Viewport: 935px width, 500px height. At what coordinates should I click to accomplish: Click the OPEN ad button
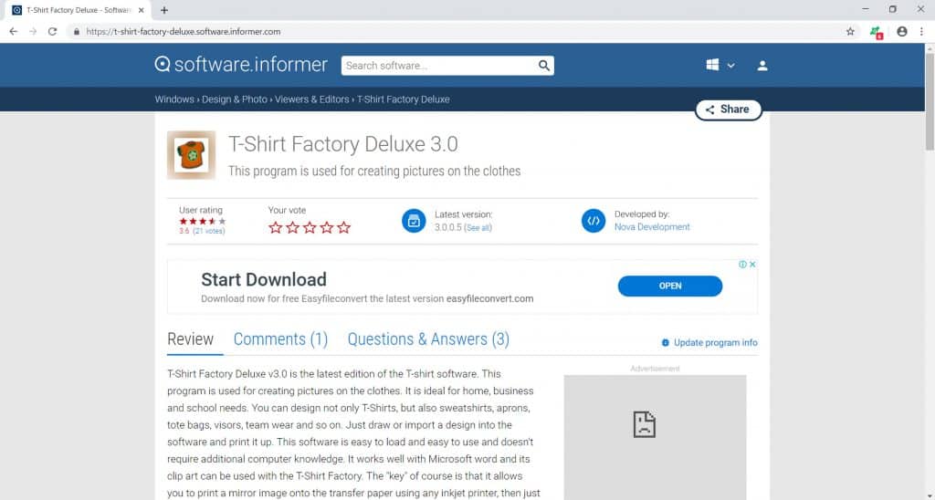(670, 286)
